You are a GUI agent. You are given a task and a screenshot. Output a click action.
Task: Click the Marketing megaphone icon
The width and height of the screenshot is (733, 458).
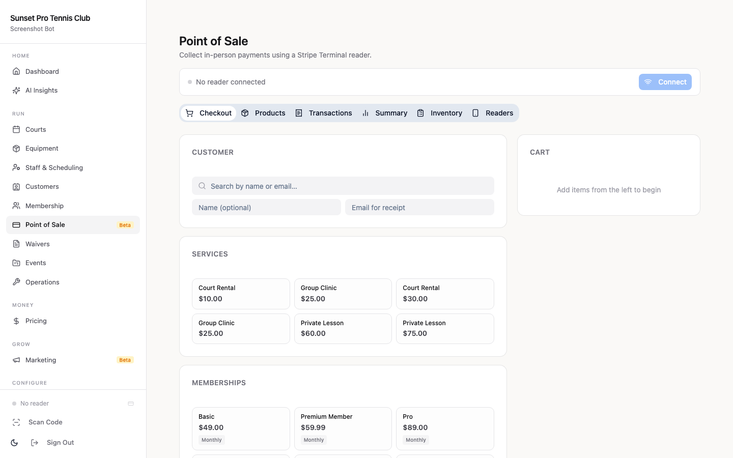click(16, 360)
